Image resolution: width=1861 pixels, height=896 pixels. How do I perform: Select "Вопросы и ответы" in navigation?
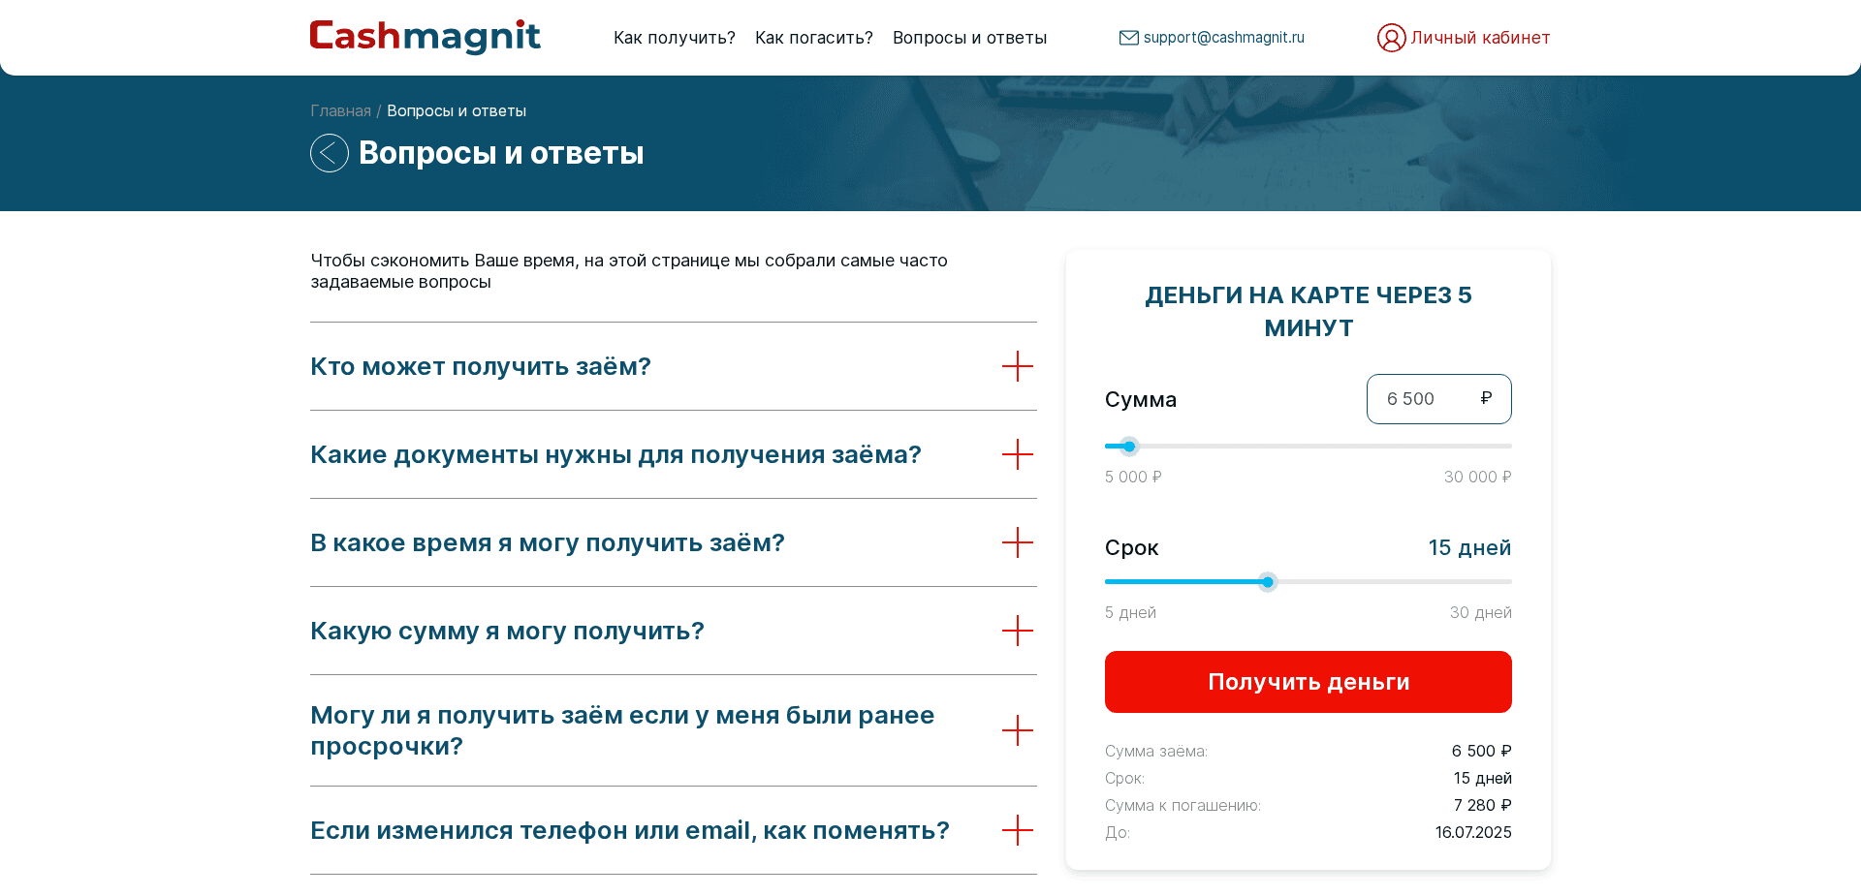pos(969,37)
